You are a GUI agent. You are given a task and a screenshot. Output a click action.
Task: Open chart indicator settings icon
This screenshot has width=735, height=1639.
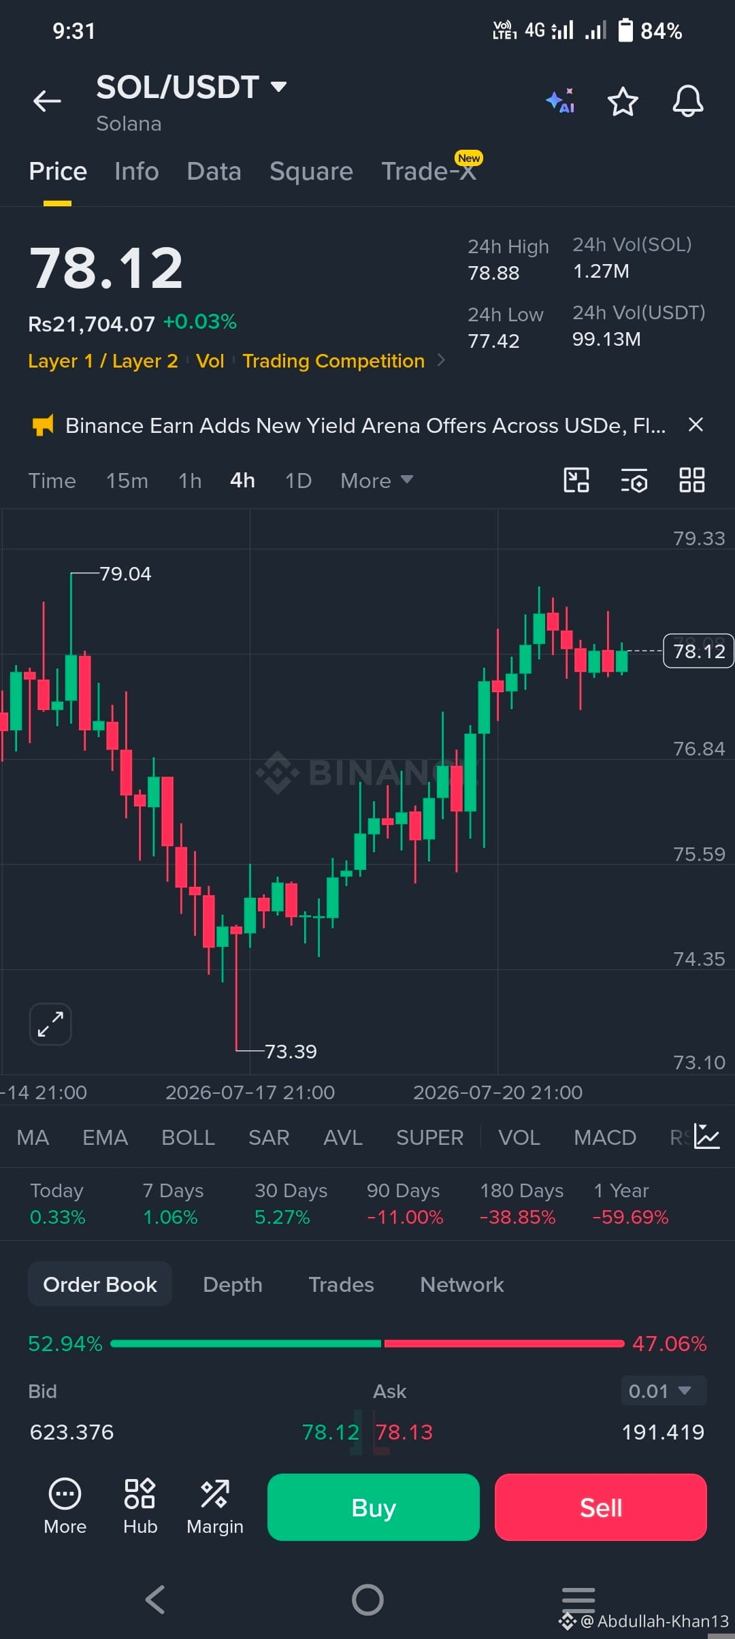click(634, 481)
